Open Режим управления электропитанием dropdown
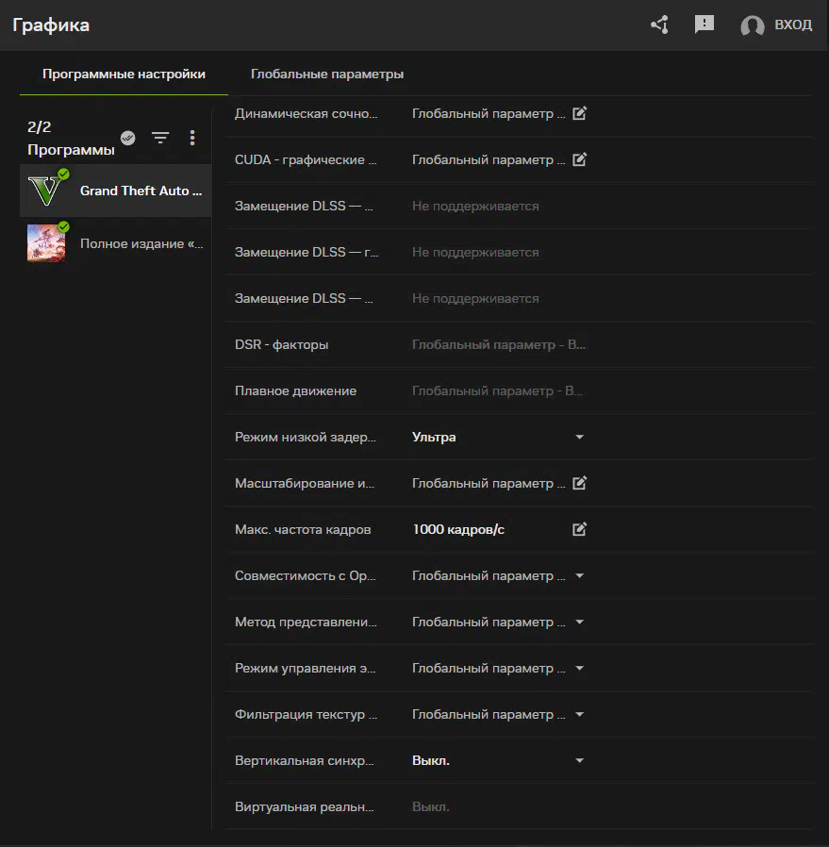Viewport: 829px width, 847px height. 580,668
